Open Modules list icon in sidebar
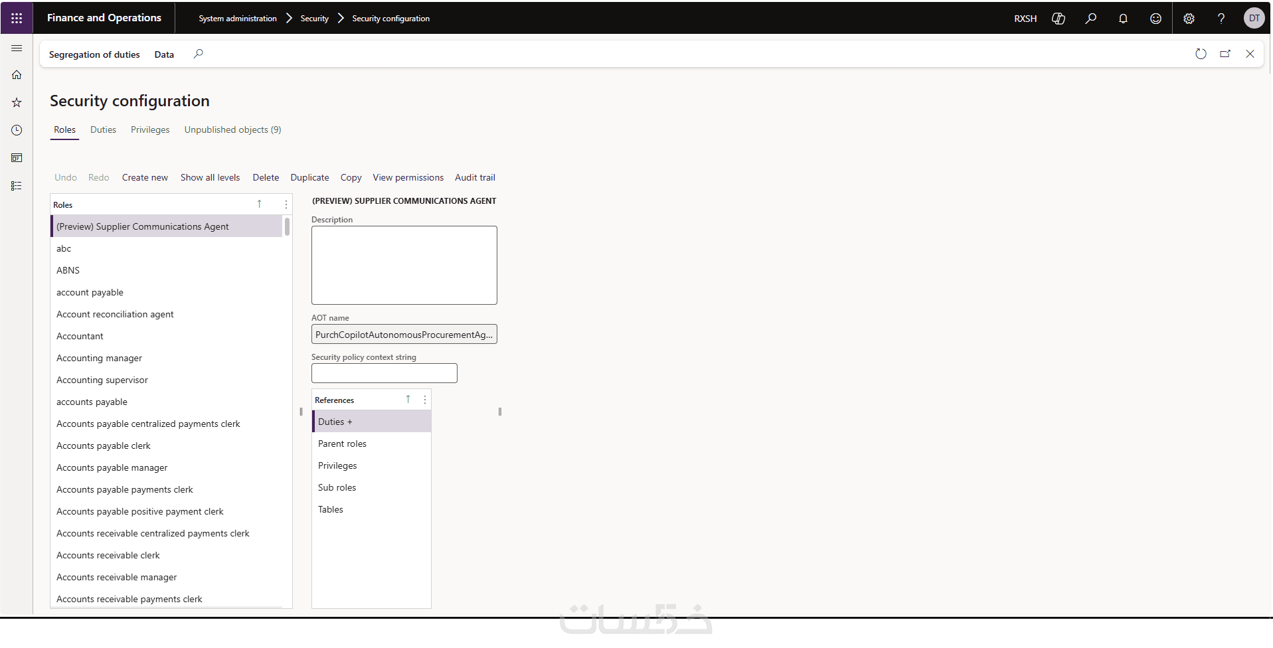Viewport: 1273px width, 648px height. [17, 186]
